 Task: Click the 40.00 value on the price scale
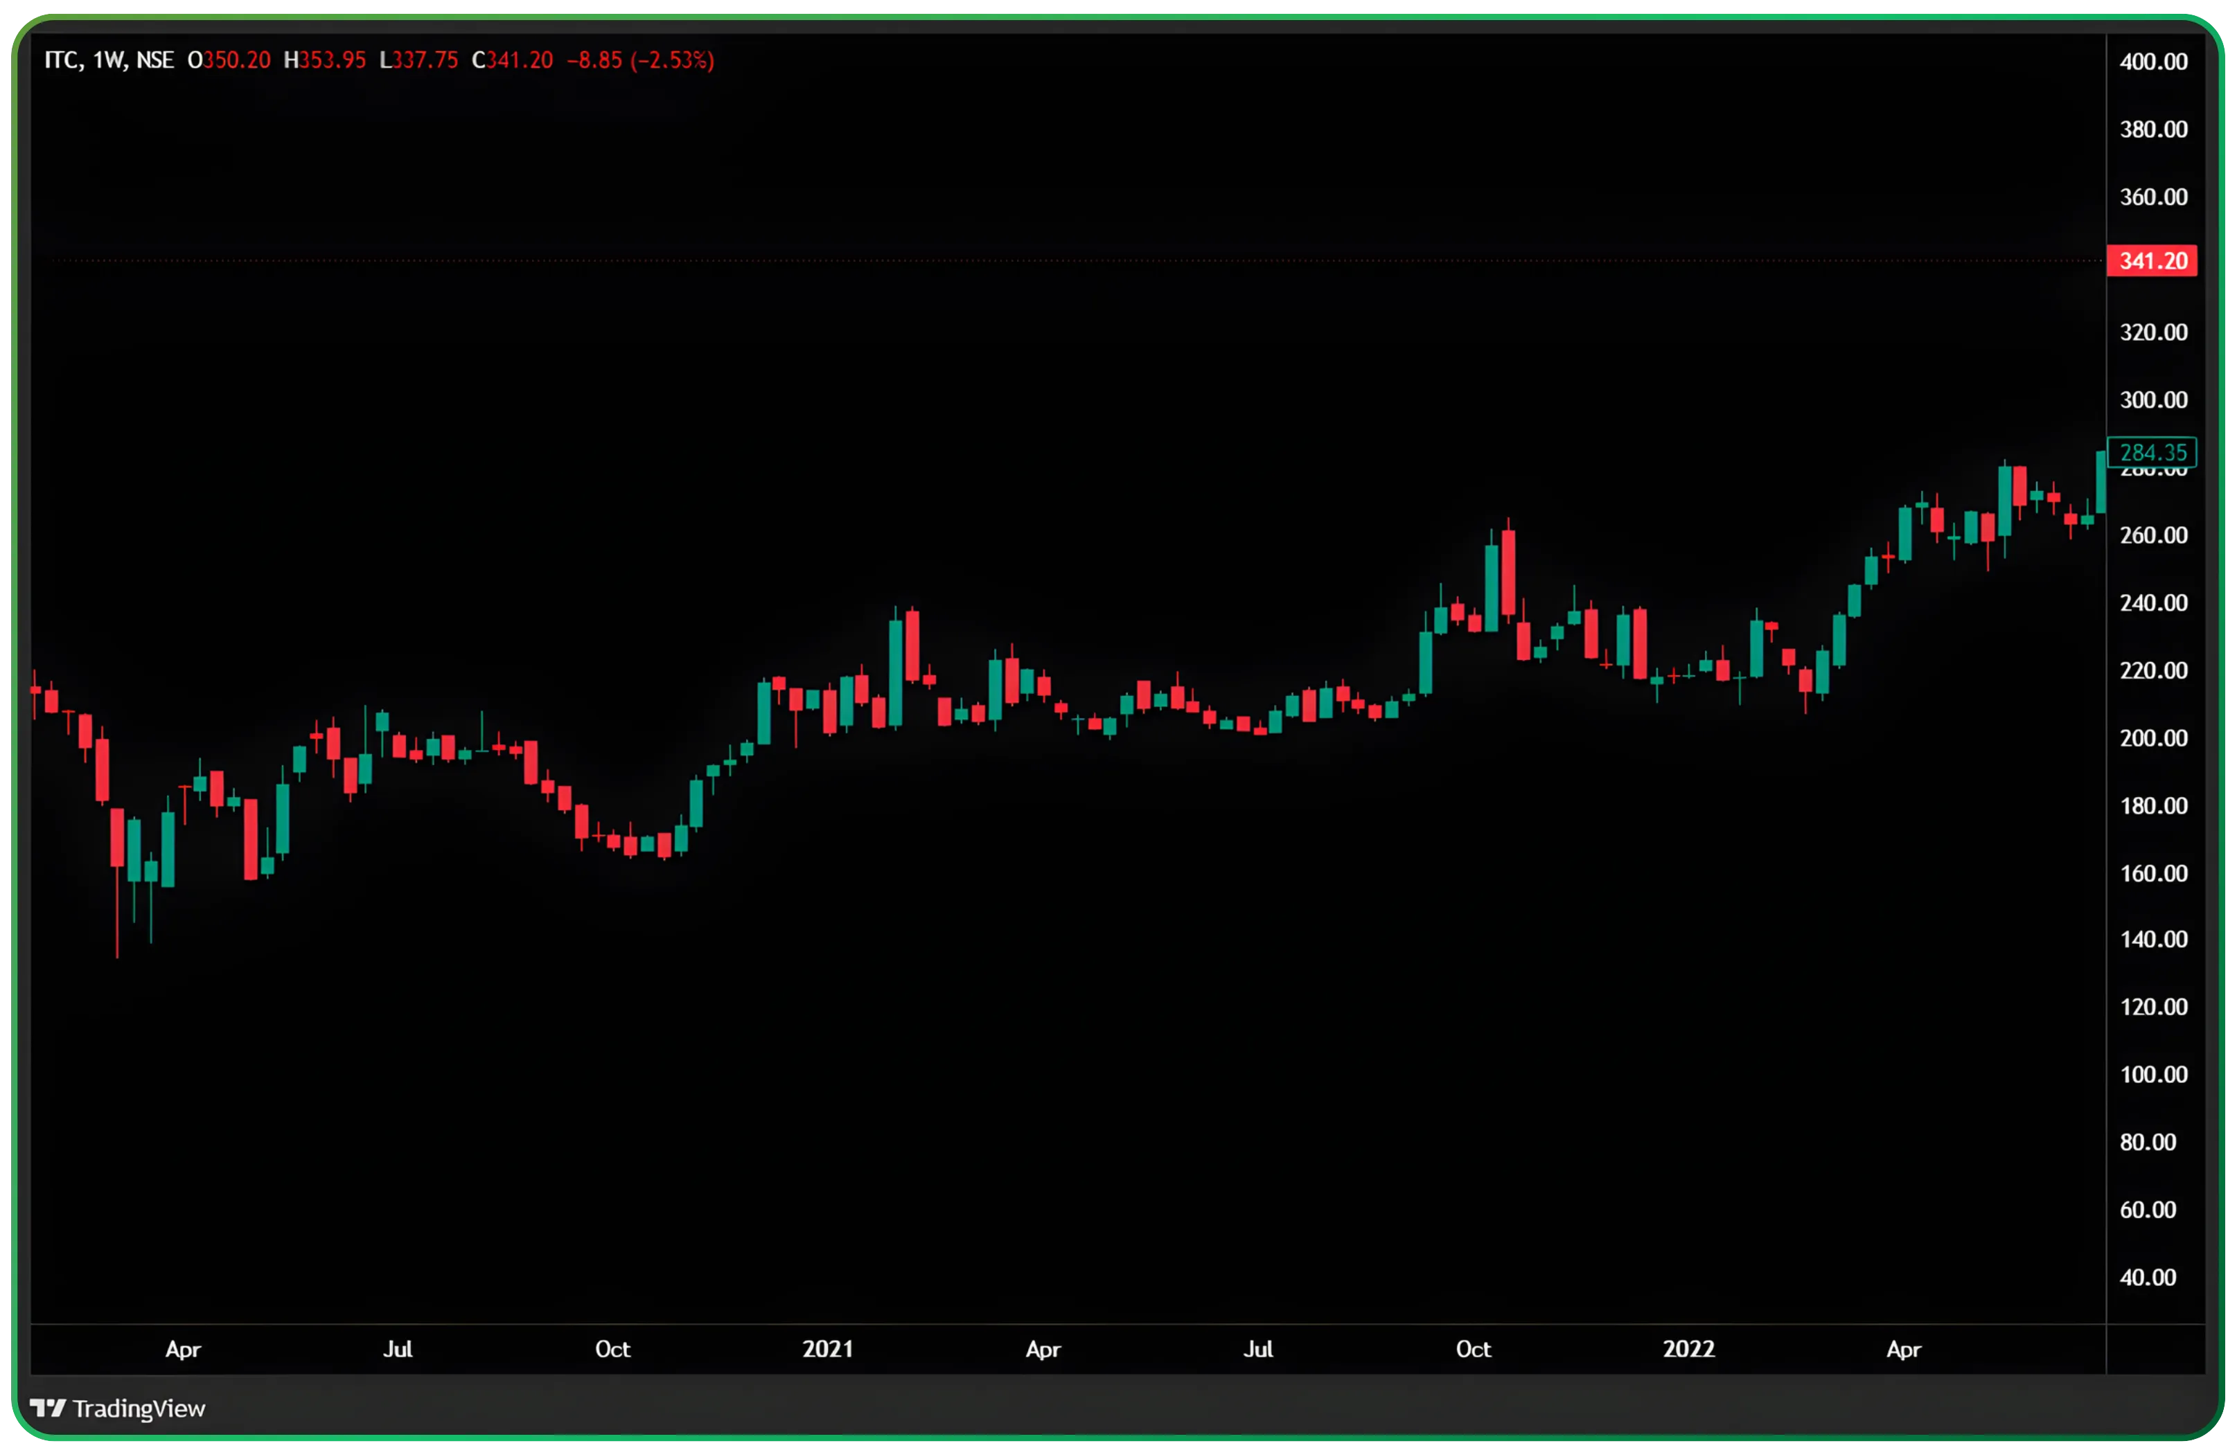[2148, 1277]
